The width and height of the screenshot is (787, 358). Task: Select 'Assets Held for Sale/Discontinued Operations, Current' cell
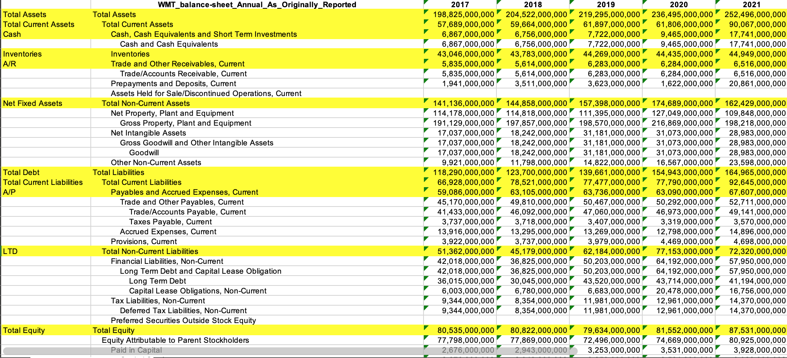(257, 93)
